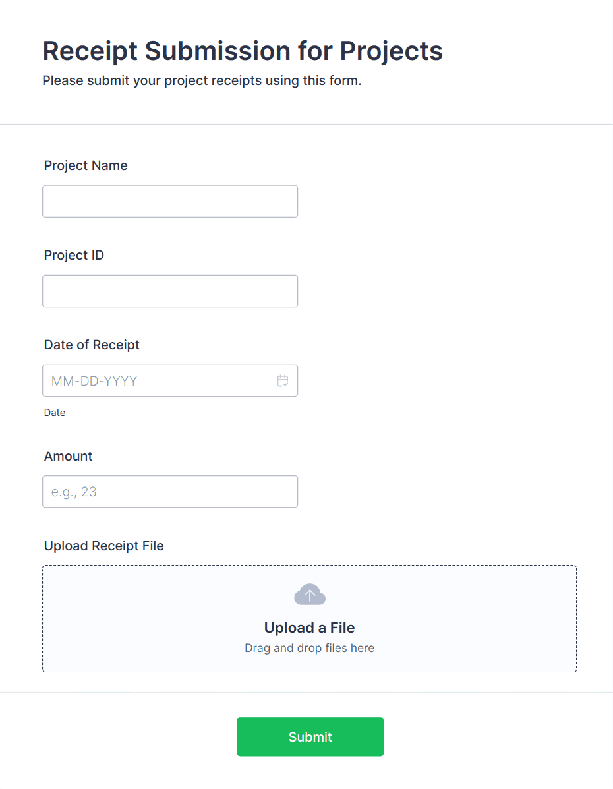The height and width of the screenshot is (789, 613).
Task: Open the calendar date picker icon
Action: (x=283, y=380)
